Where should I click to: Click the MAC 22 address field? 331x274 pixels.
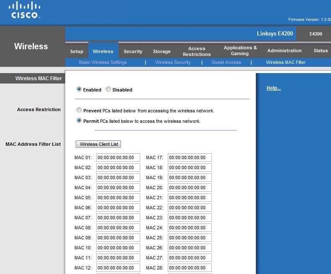190,208
